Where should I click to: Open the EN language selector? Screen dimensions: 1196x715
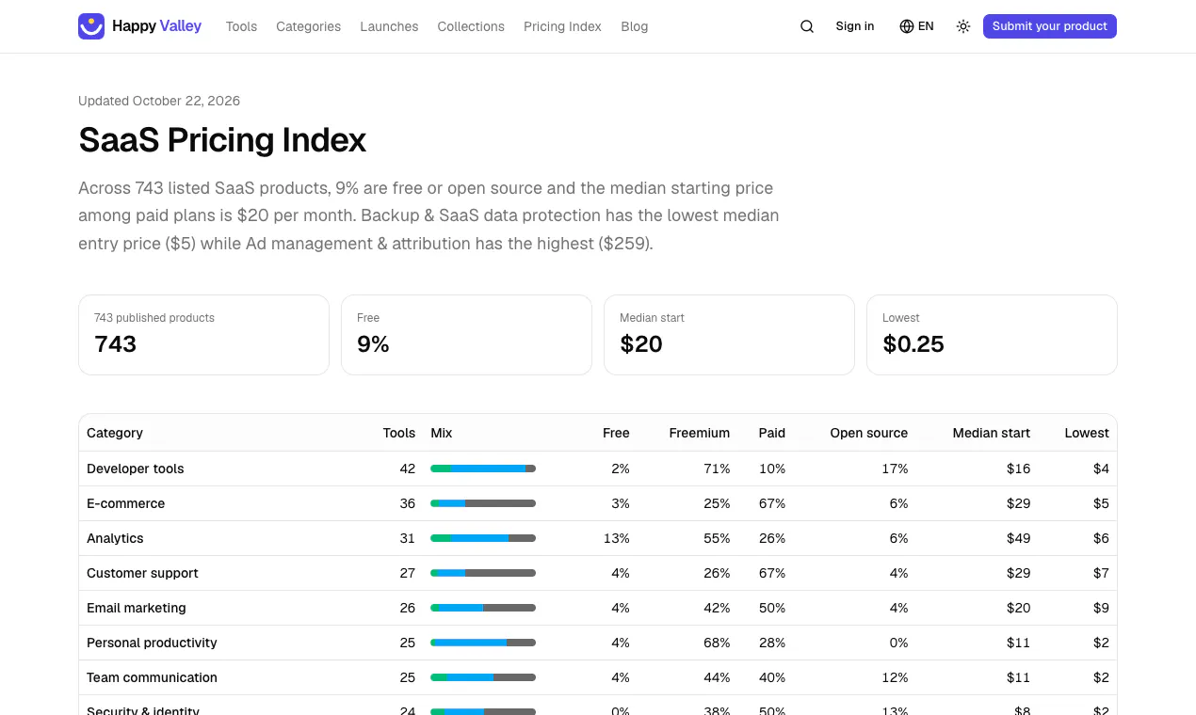[x=916, y=26]
